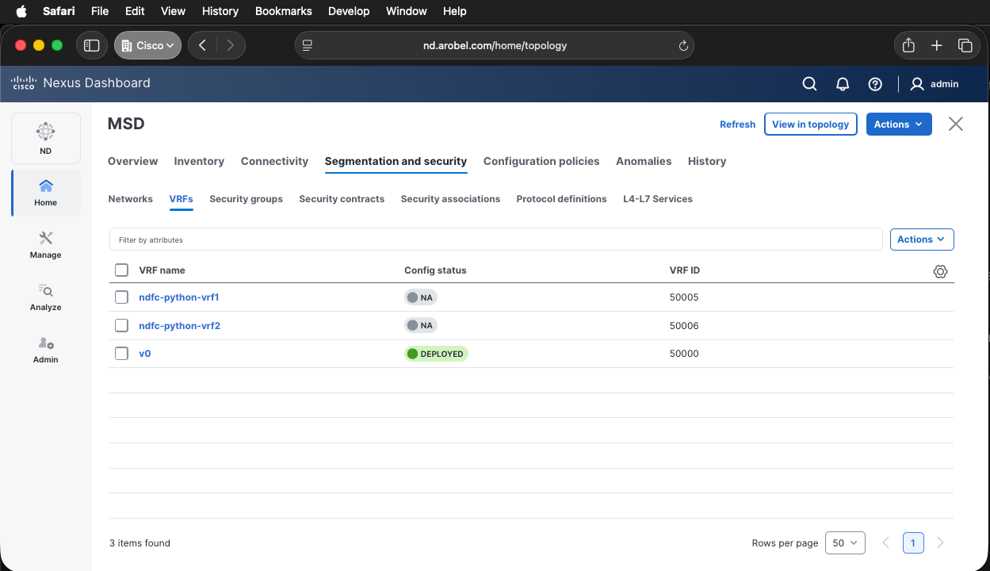
Task: Select the ndfc-python-vrf1 row checkbox
Action: [121, 297]
